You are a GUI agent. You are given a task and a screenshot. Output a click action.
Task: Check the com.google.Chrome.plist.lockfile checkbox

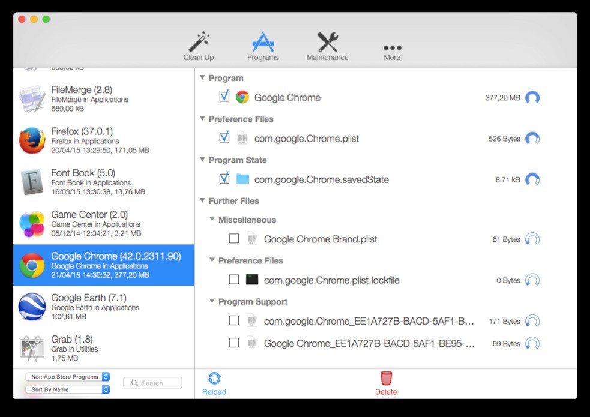pyautogui.click(x=234, y=280)
